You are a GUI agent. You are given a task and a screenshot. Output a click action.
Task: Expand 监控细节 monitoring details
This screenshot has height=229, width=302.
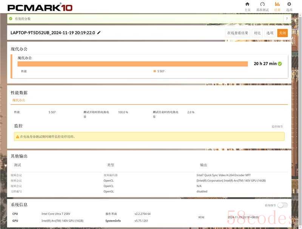point(277,127)
